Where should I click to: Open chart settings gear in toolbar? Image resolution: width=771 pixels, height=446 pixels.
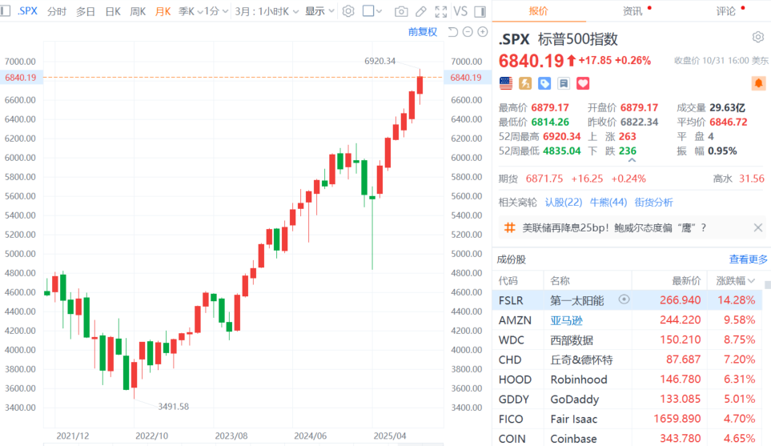click(x=348, y=11)
